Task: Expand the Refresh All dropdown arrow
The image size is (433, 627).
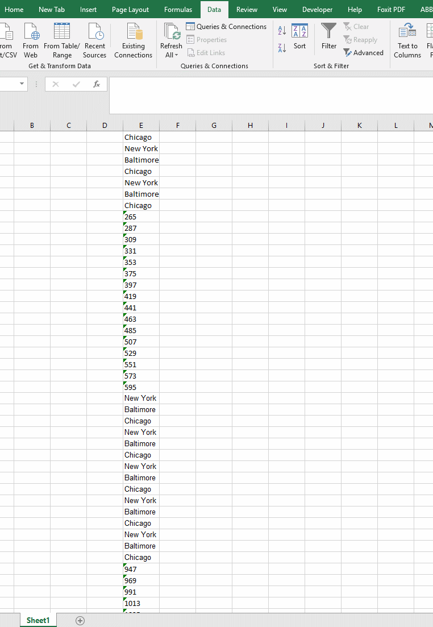Action: tap(176, 55)
